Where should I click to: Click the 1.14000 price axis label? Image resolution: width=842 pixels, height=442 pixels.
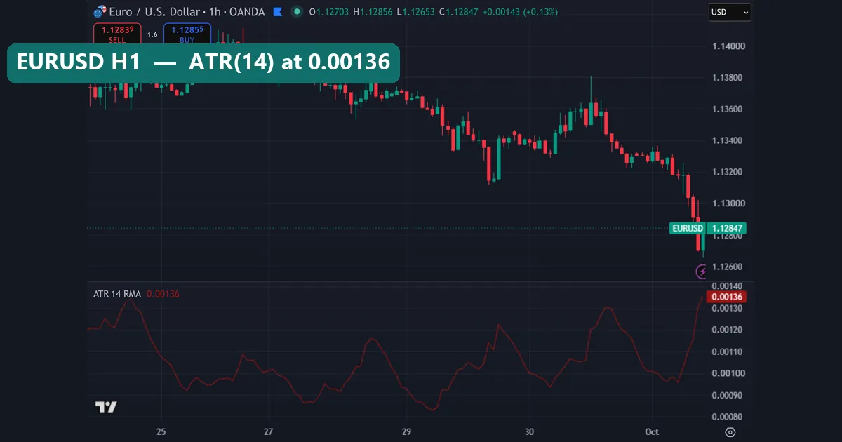point(728,46)
